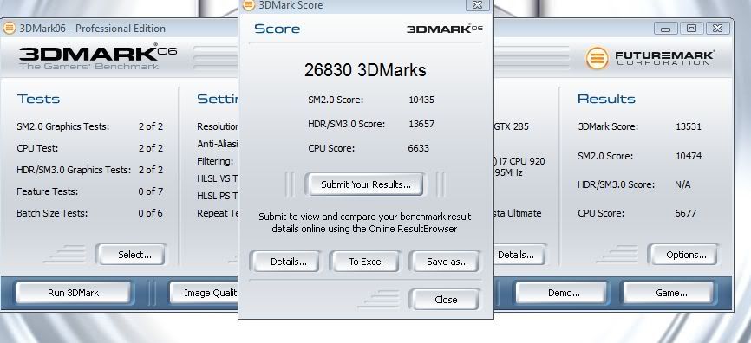Close the 3DMark Score dialog with Close button
This screenshot has height=343, width=751.
[x=445, y=300]
